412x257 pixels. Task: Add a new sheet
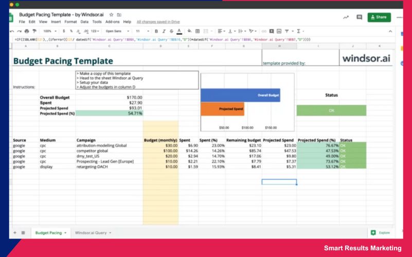pos(15,233)
